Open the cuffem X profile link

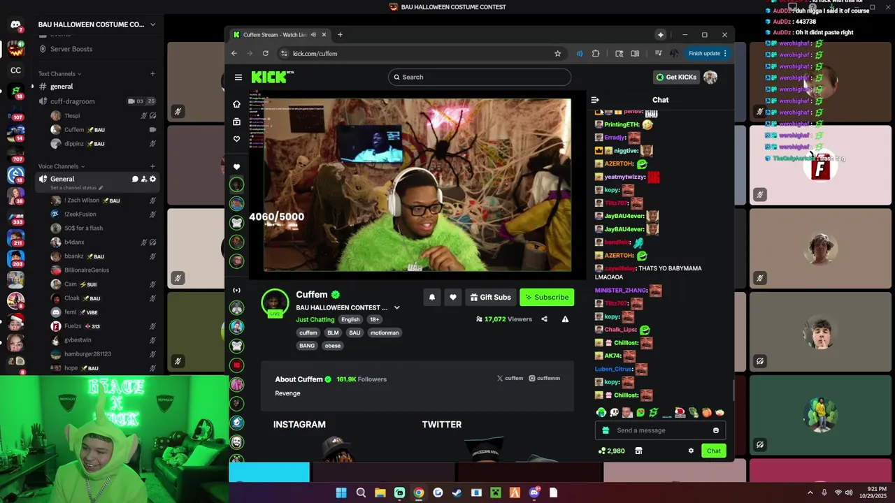coord(510,378)
